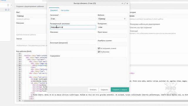This screenshot has width=188, height=106.
Task: Toggle the Опубликован checkbox
Action: tap(99, 52)
